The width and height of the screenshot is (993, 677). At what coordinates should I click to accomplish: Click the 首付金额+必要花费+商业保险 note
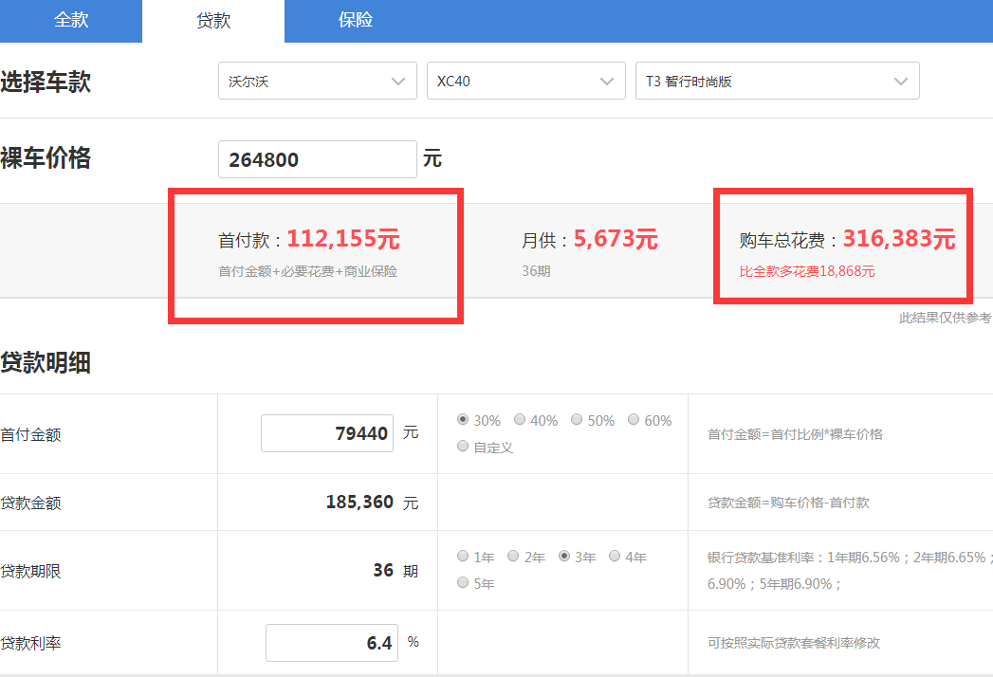point(308,272)
